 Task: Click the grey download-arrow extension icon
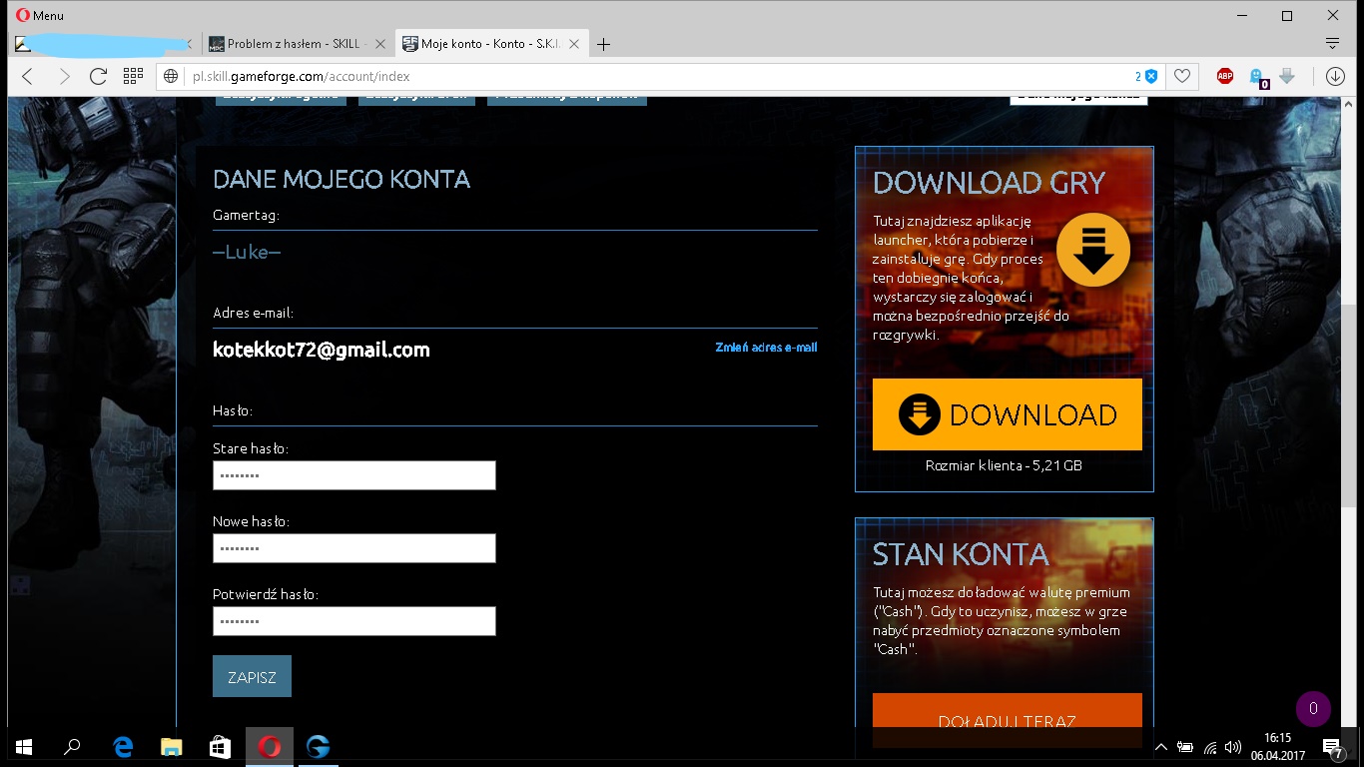(x=1287, y=76)
